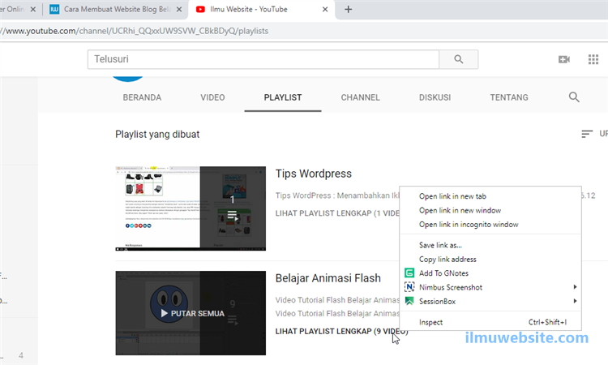
Task: Switch to the BERANDA tab
Action: (x=142, y=97)
